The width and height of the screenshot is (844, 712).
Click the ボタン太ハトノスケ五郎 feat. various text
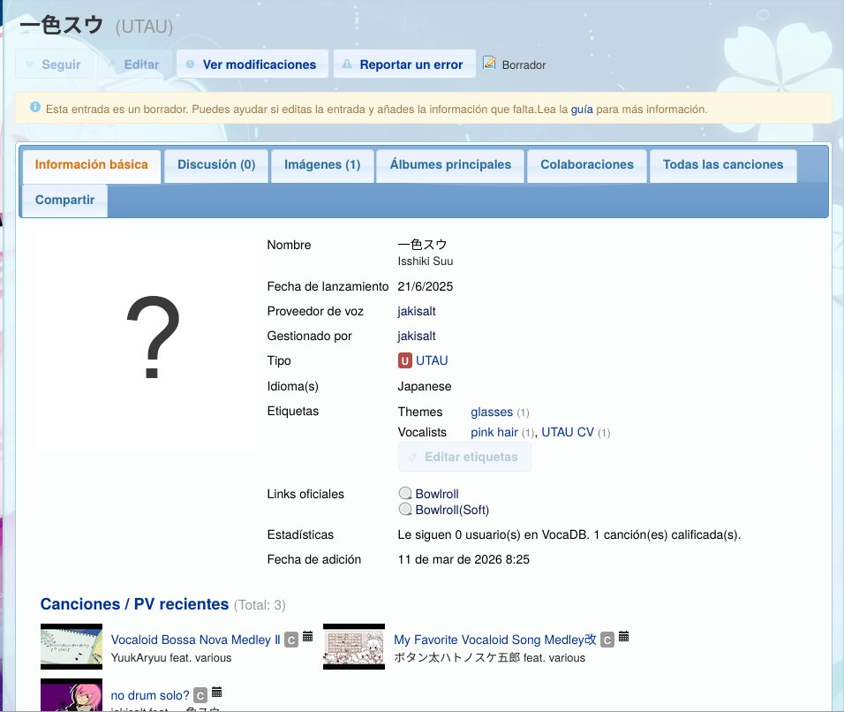pos(489,657)
